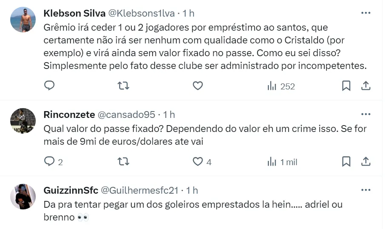The height and width of the screenshot is (229, 385).
Task: Retweet Rinconzete's post about passe fixado
Action: pyautogui.click(x=123, y=162)
